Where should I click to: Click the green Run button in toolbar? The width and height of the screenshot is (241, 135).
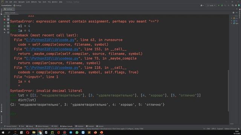[219, 5]
